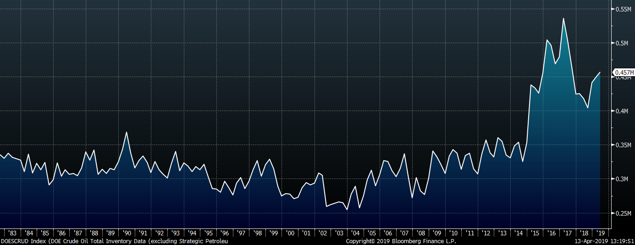Click the '10 year label
Viewport: 635px width, 245px height.
click(x=454, y=233)
